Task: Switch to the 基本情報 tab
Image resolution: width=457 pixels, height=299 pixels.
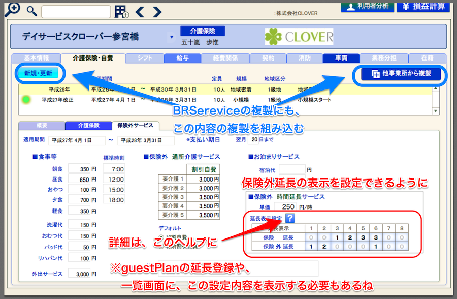Action: pos(36,58)
